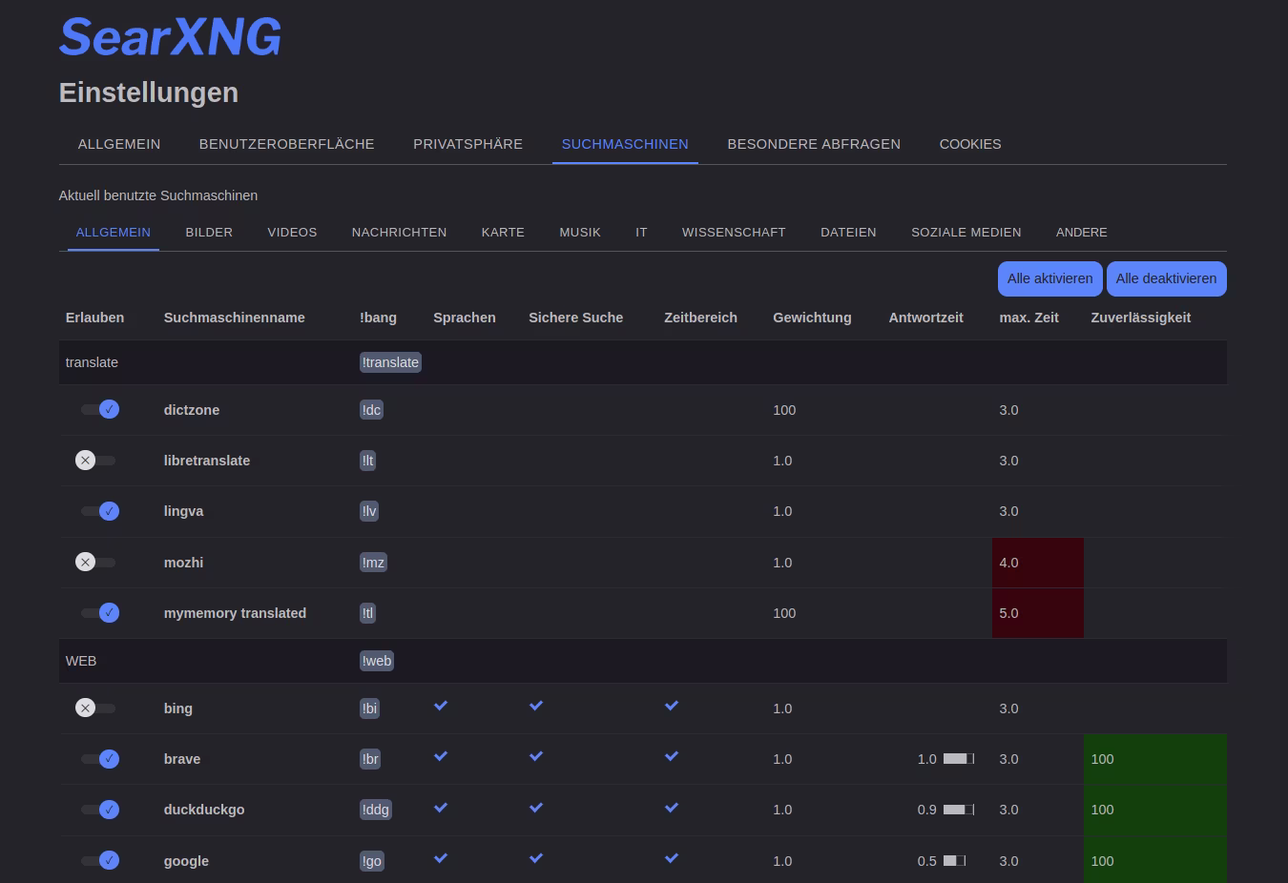Disable the duckduckgo engine toggle

(99, 810)
